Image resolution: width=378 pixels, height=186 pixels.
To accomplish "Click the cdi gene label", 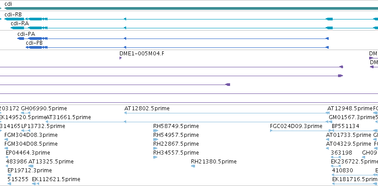I will [8, 4].
